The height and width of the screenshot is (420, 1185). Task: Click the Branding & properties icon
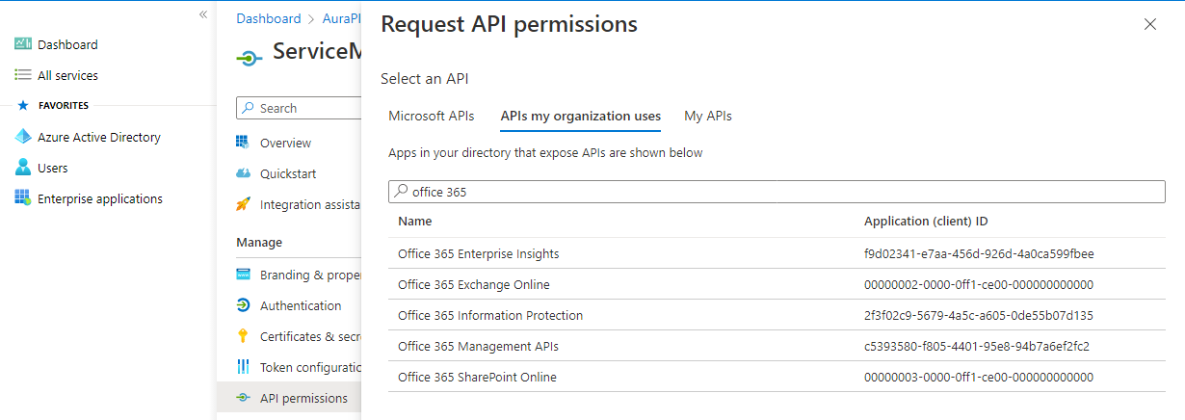243,275
